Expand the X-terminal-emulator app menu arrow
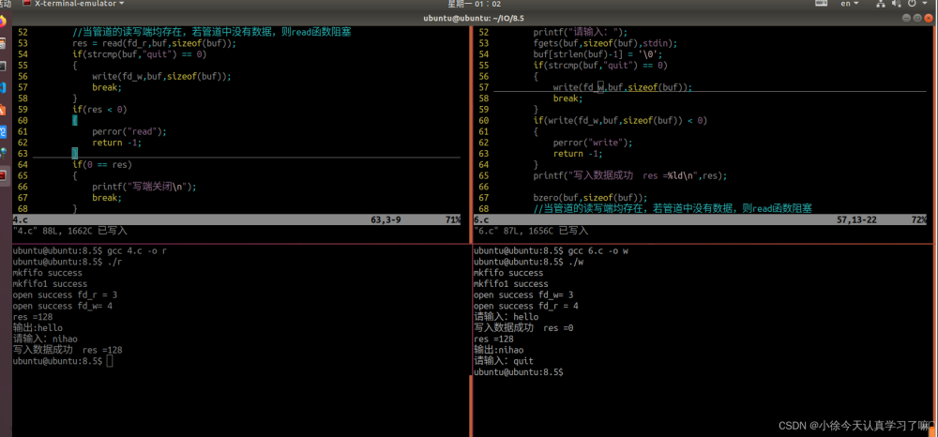 122,4
